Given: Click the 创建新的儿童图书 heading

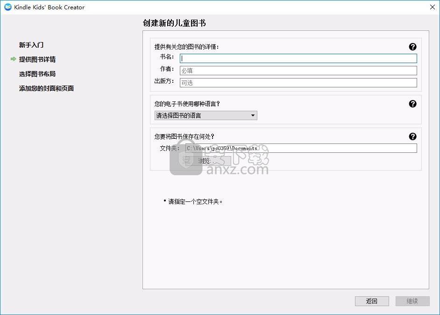Looking at the screenshot, I should (174, 23).
